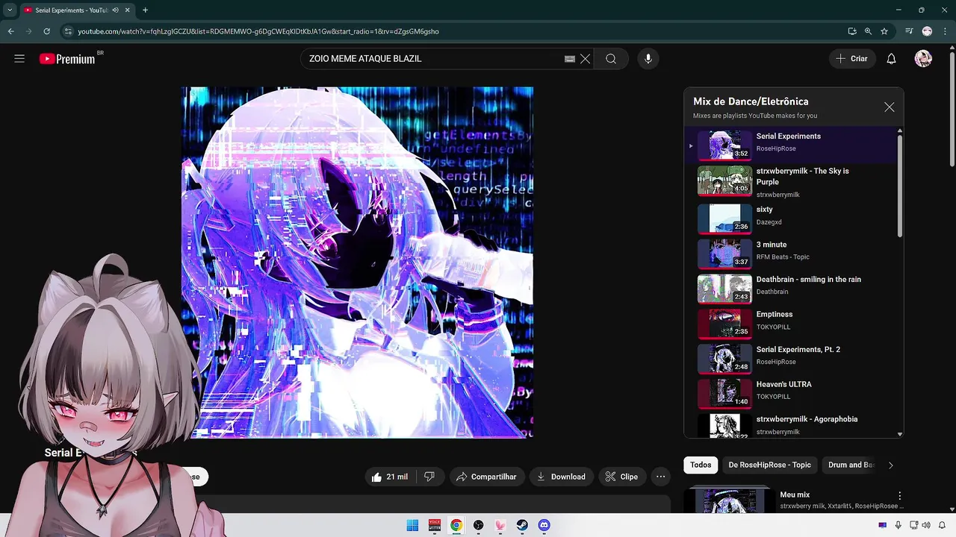Viewport: 956px width, 537px height.
Task: Switch to Serial Experiments browser tab
Action: tap(71, 10)
